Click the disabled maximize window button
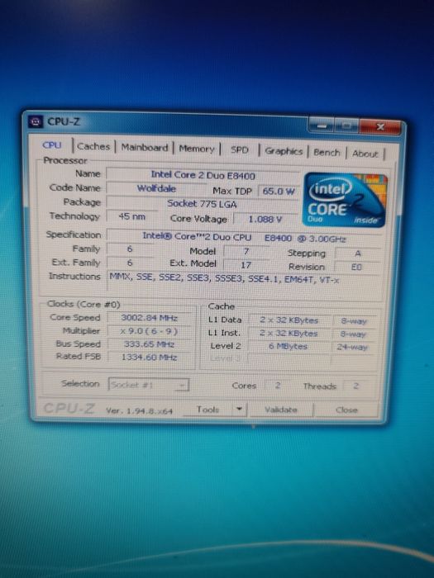 pyautogui.click(x=346, y=126)
